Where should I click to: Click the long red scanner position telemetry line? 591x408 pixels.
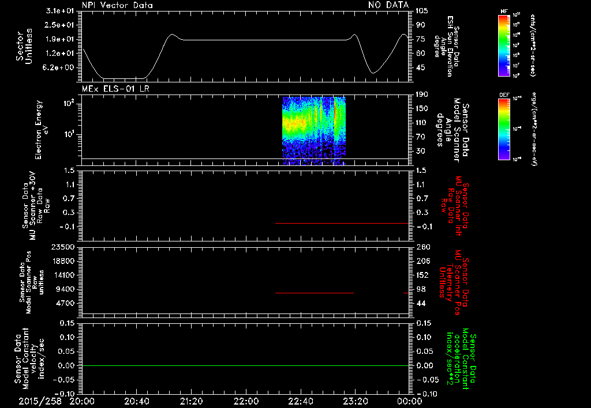point(315,293)
